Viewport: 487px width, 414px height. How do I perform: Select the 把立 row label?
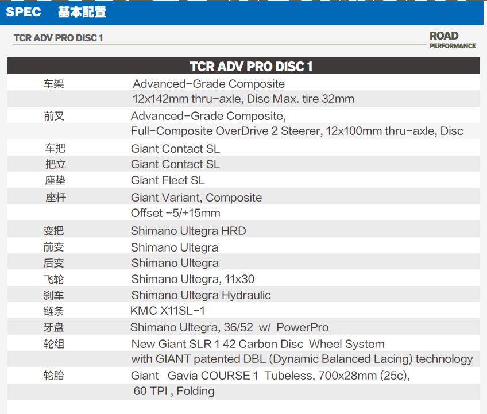tap(56, 164)
